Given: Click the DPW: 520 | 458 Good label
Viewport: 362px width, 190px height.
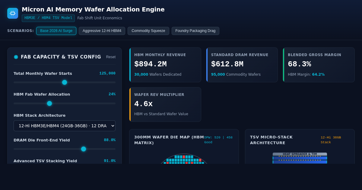Looking at the screenshot, I should pos(218,140).
